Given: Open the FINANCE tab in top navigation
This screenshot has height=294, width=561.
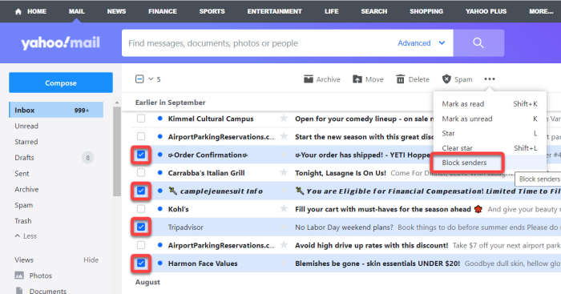Looking at the screenshot, I should (x=163, y=11).
